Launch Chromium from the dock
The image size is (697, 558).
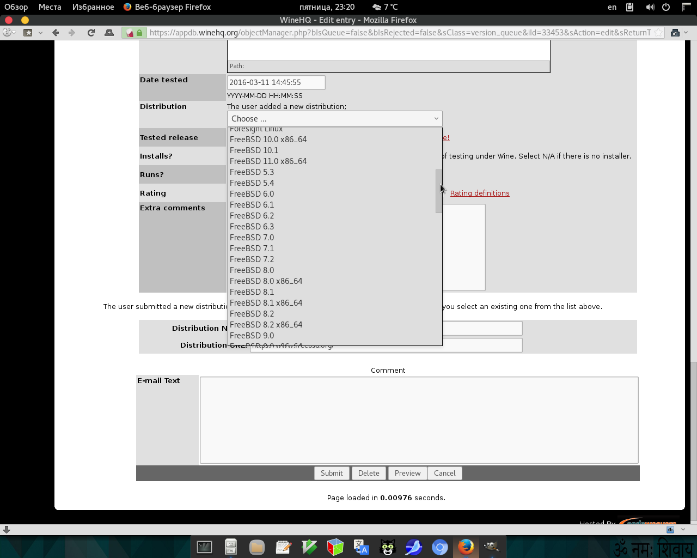440,547
